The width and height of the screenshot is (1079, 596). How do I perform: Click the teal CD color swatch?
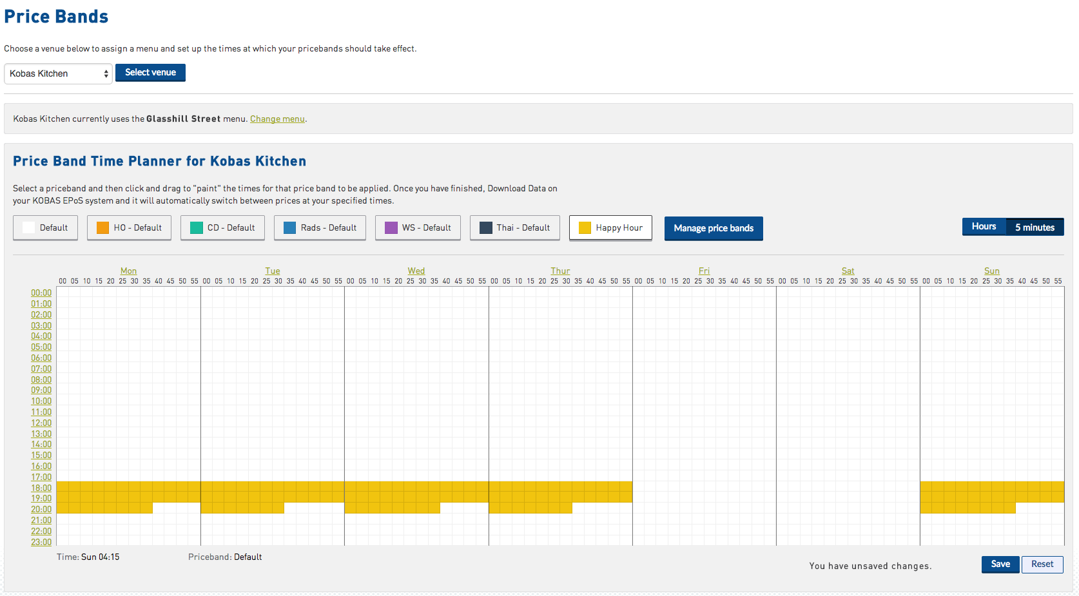pos(197,227)
